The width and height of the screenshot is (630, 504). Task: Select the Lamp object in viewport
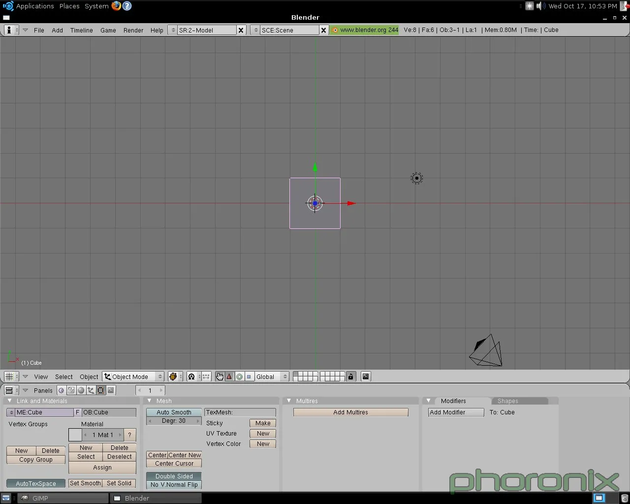(417, 178)
